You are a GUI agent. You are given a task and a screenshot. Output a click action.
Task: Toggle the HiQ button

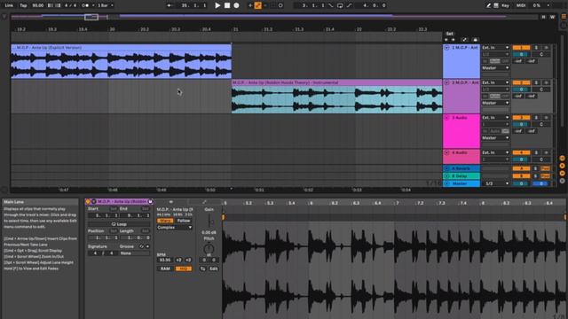coord(184,268)
